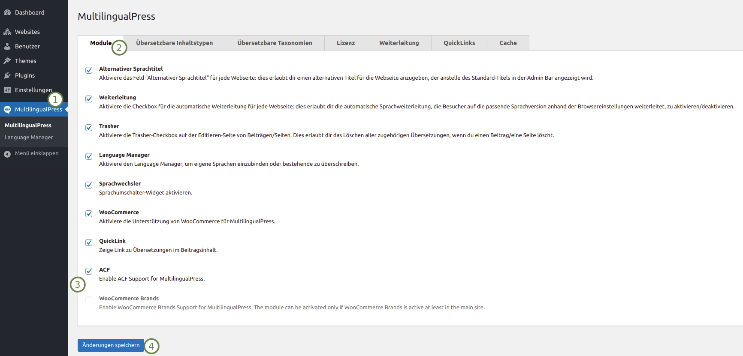The image size is (743, 356).
Task: Switch to the Module tab
Action: 101,43
